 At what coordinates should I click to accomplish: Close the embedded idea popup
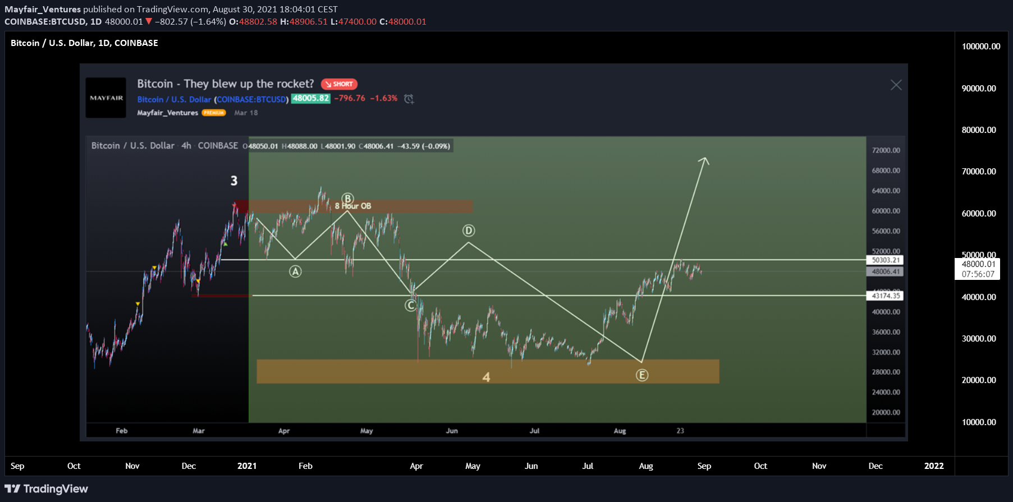pos(896,85)
